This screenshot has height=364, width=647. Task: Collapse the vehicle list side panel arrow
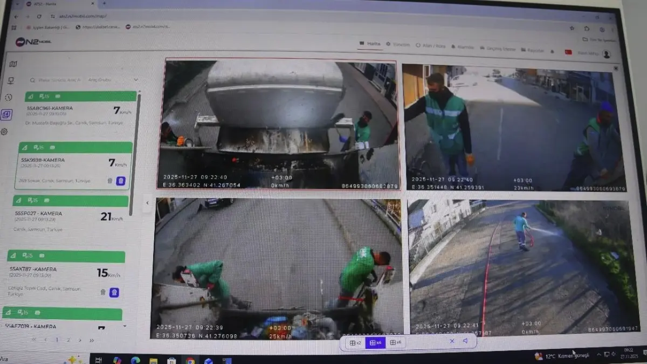pyautogui.click(x=147, y=203)
